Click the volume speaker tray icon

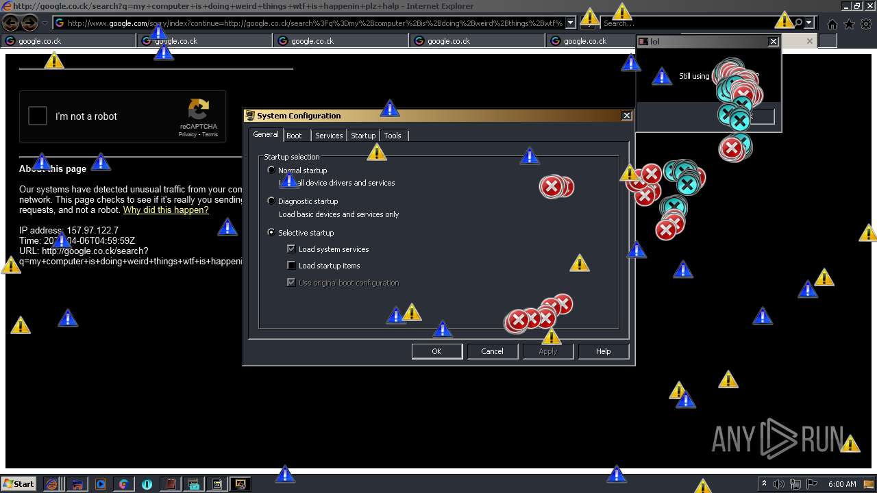(x=778, y=484)
